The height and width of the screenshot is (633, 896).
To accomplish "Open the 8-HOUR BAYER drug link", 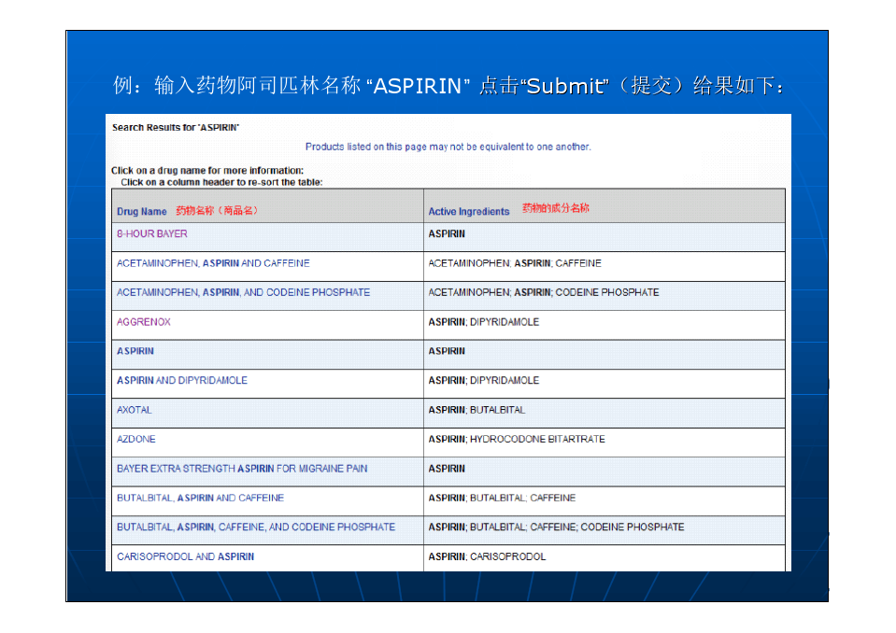I will point(151,234).
